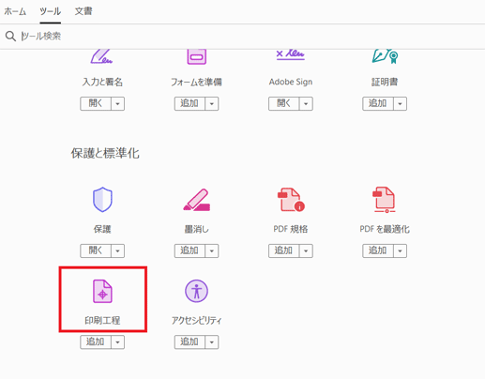This screenshot has width=485, height=379.
Task: Expand dropdown arrow for 保護
Action: pos(118,250)
